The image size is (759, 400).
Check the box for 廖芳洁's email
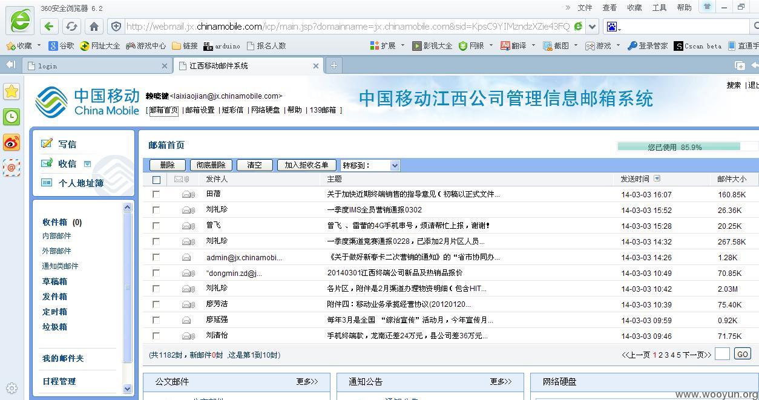pos(156,304)
